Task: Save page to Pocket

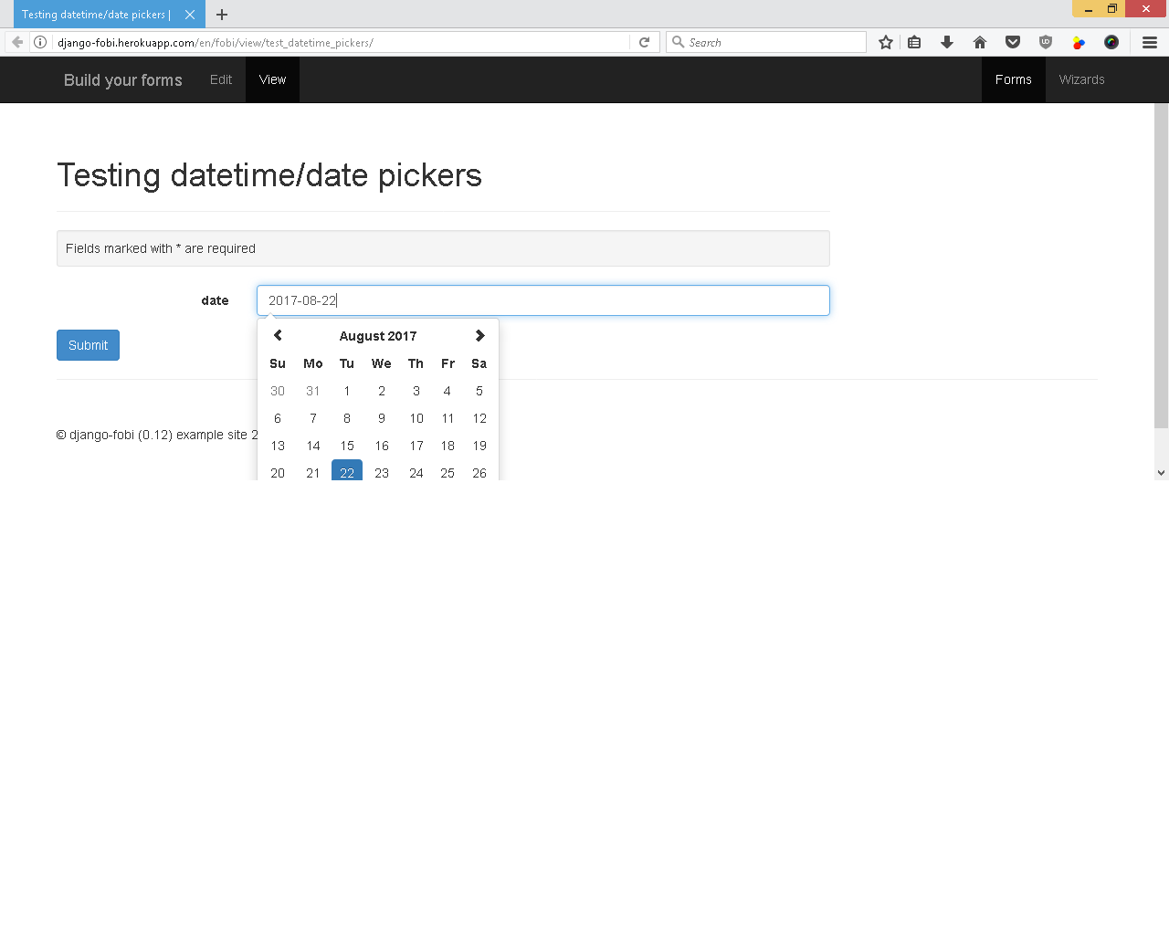Action: point(1013,42)
